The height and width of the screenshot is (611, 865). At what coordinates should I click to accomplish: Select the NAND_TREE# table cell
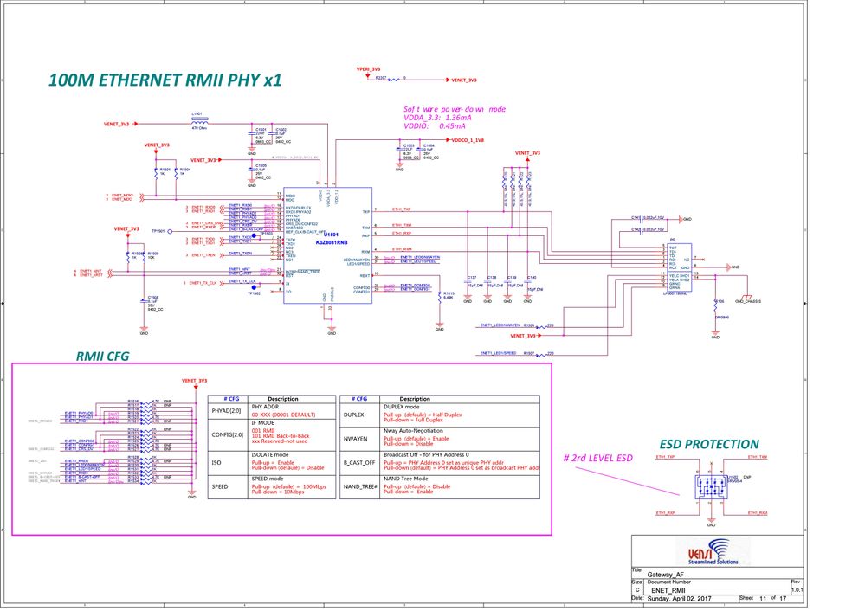361,487
